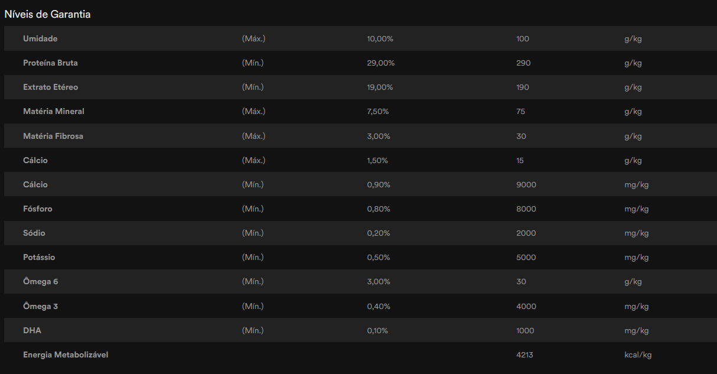This screenshot has height=374, width=717.
Task: Click the Níveis de Garantia heading
Action: click(x=47, y=14)
